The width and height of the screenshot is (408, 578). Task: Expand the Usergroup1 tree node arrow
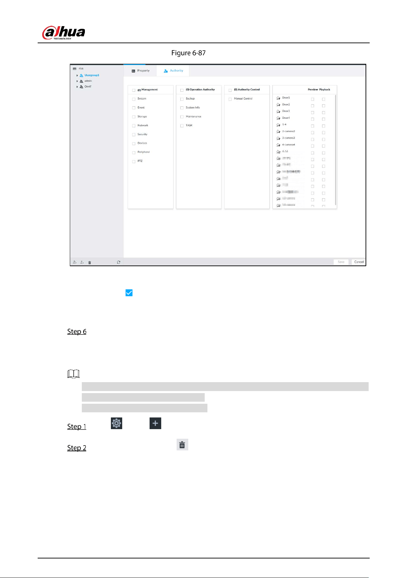click(x=77, y=75)
